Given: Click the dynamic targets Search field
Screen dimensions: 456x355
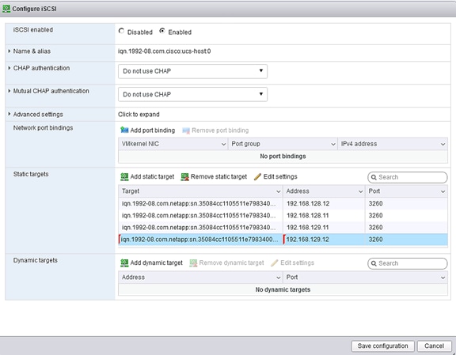Looking at the screenshot, I should pos(408,263).
